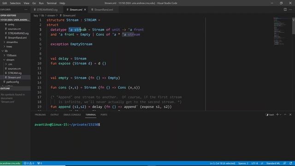The width and height of the screenshot is (295, 166).
Task: Select the Terminal panel tab
Action: 91,115
